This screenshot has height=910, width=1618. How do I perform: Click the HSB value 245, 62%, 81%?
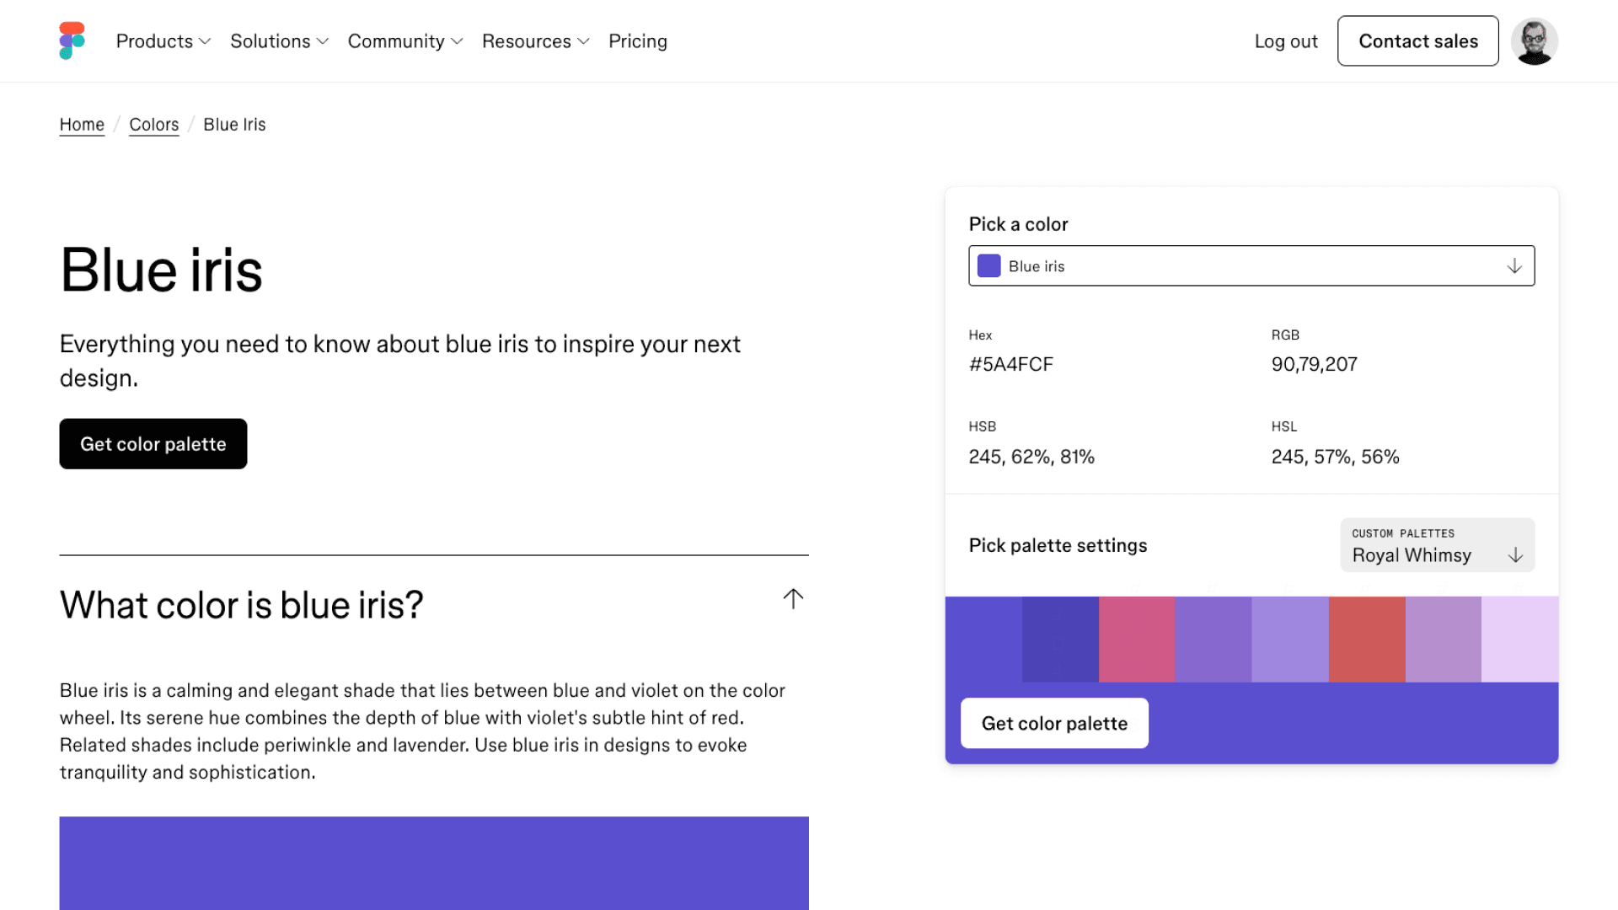click(x=1031, y=457)
